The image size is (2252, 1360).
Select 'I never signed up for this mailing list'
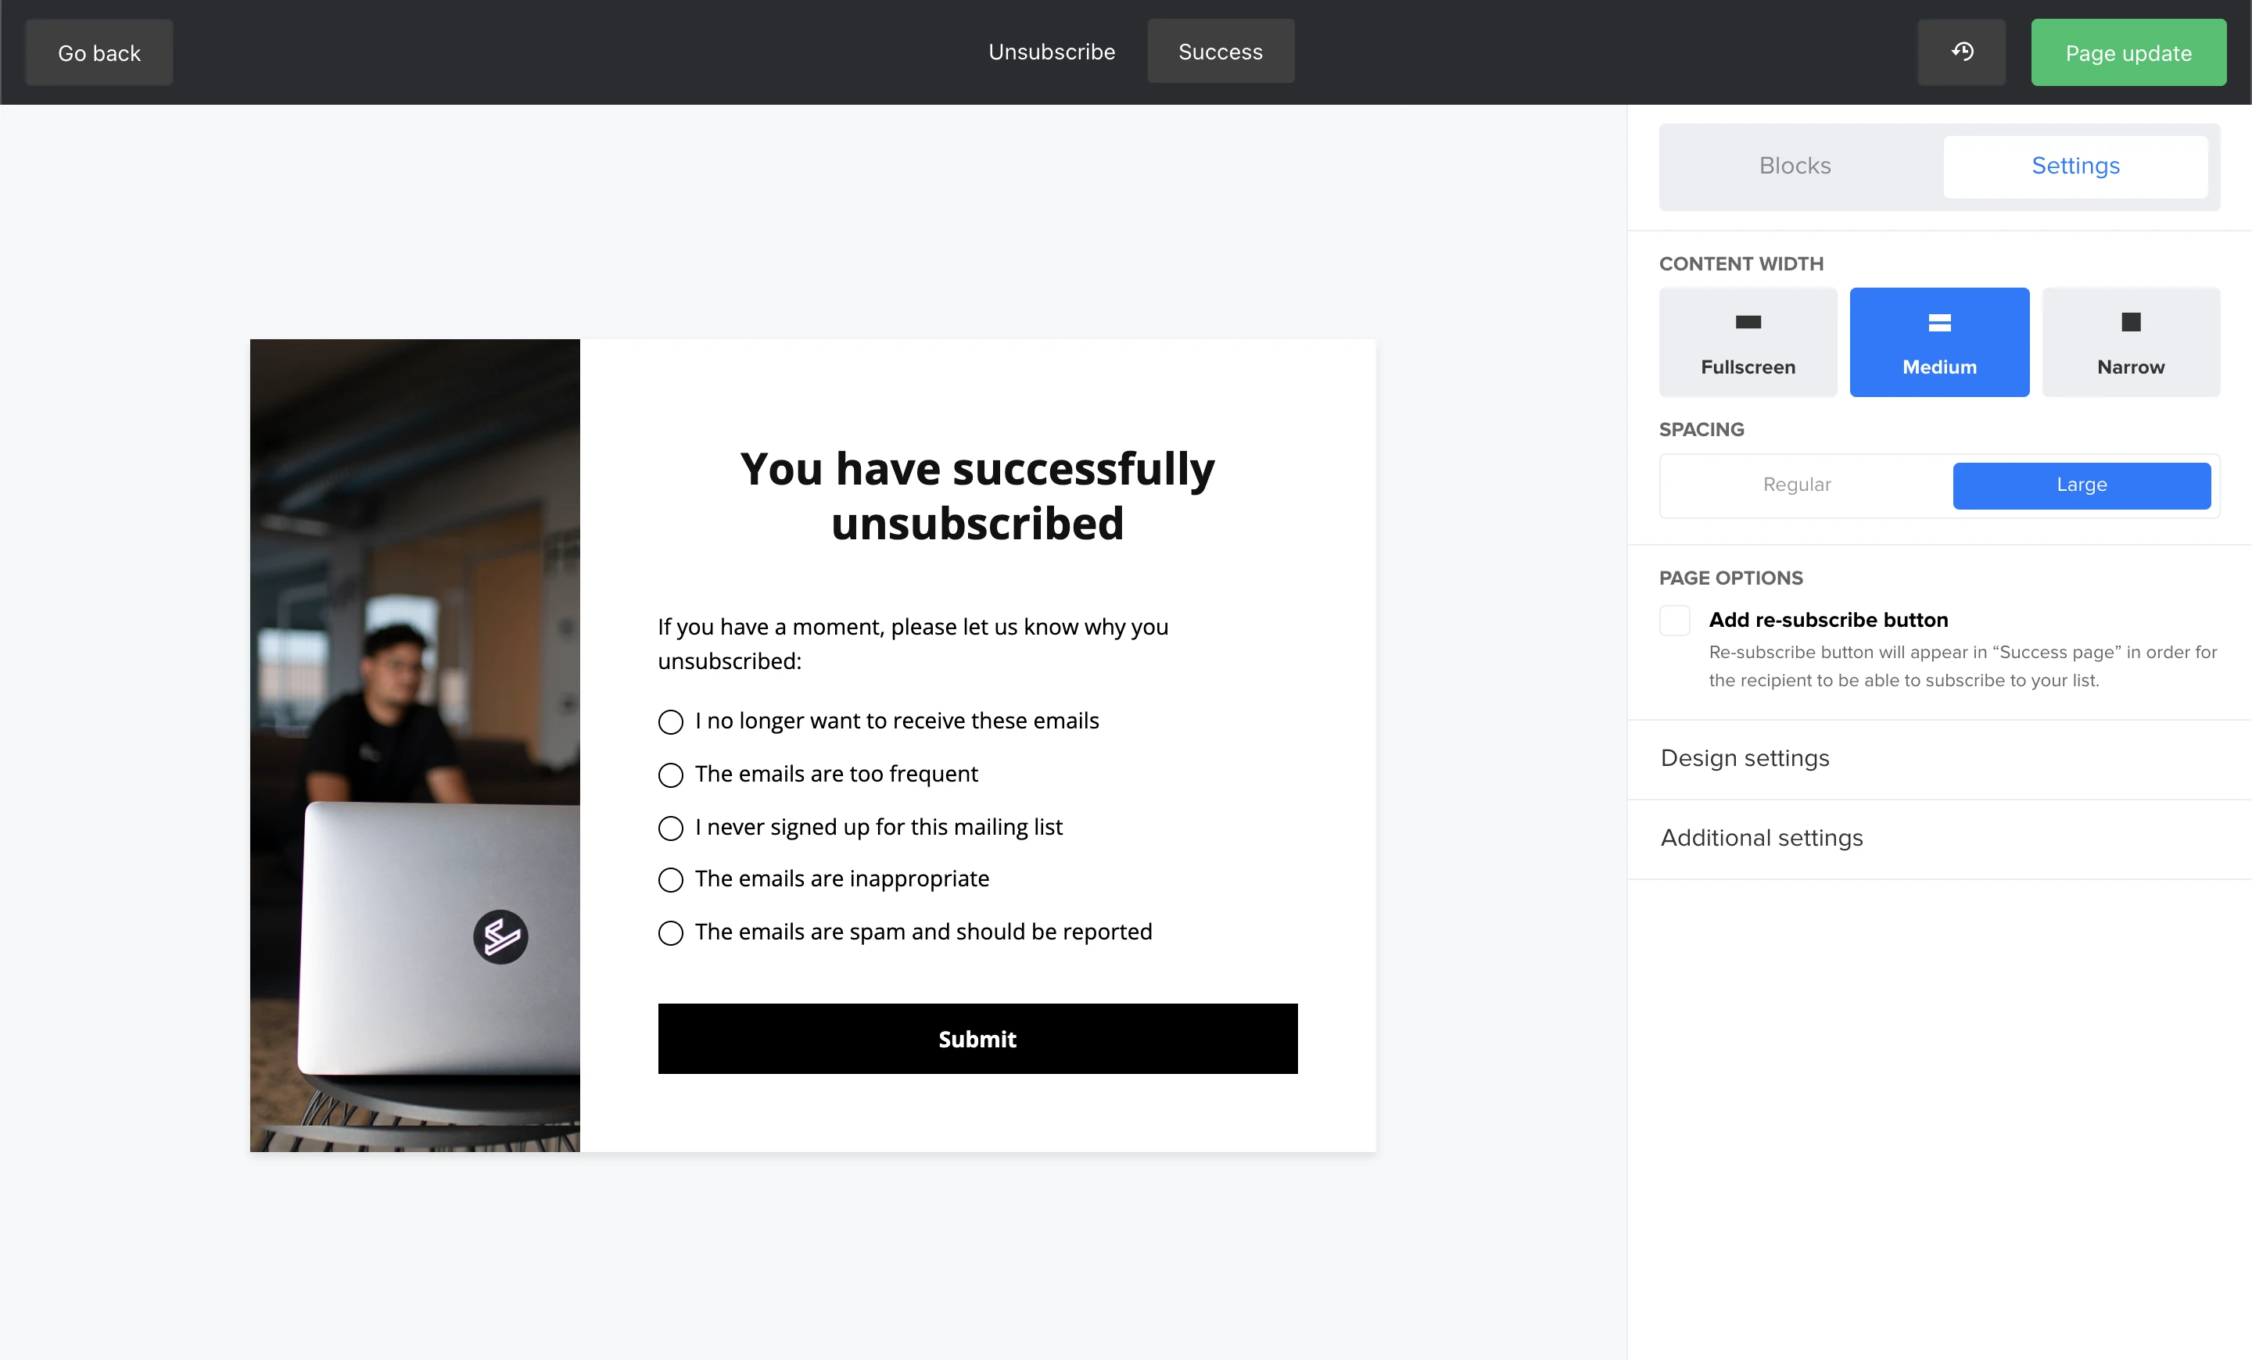(x=671, y=829)
